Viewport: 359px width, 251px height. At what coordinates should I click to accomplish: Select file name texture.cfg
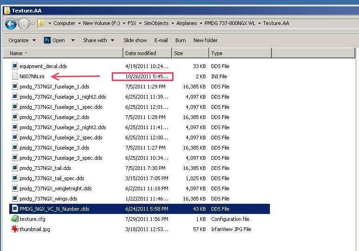(32, 219)
